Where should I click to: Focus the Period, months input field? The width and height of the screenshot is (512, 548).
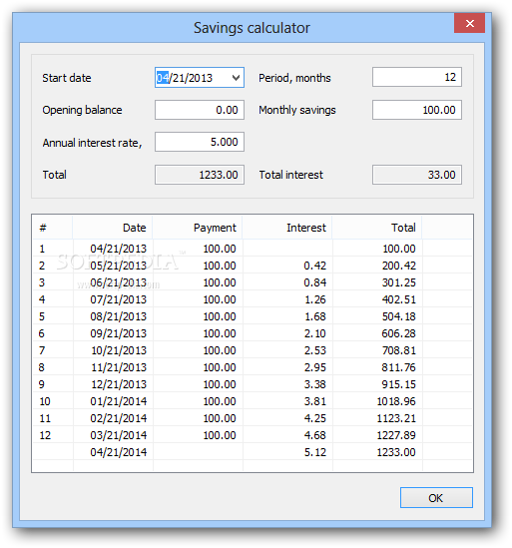tap(416, 77)
